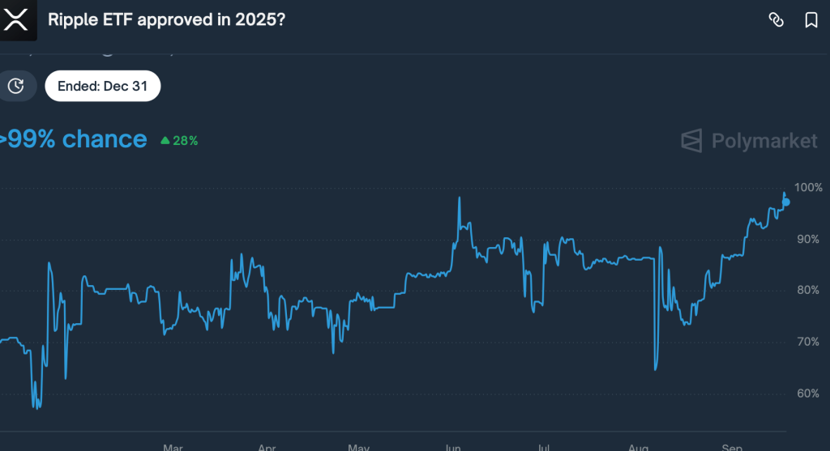Click the Mar label on the time axis
830x451 pixels.
pos(173,446)
